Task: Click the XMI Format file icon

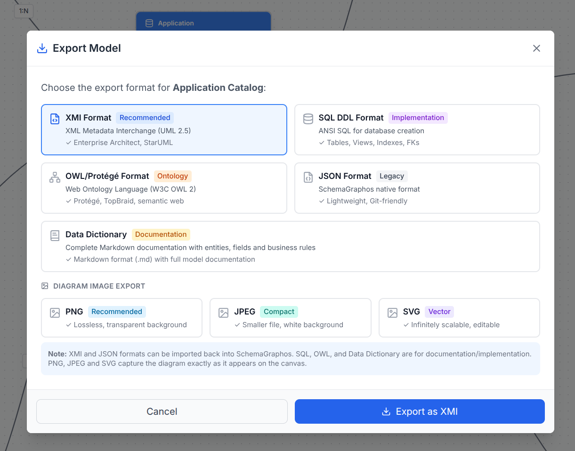Action: (x=55, y=118)
